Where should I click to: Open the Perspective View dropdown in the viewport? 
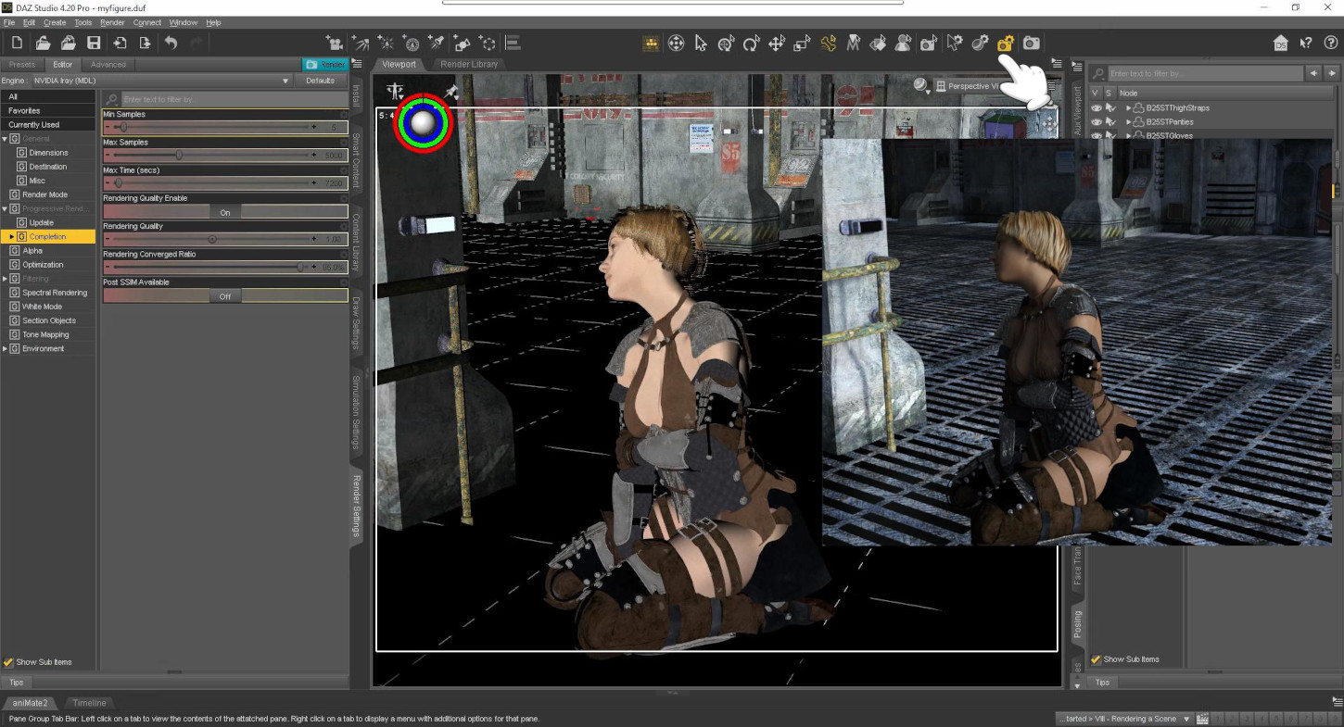(x=971, y=85)
